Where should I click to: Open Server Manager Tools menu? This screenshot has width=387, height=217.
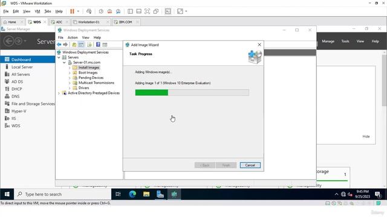345,42
